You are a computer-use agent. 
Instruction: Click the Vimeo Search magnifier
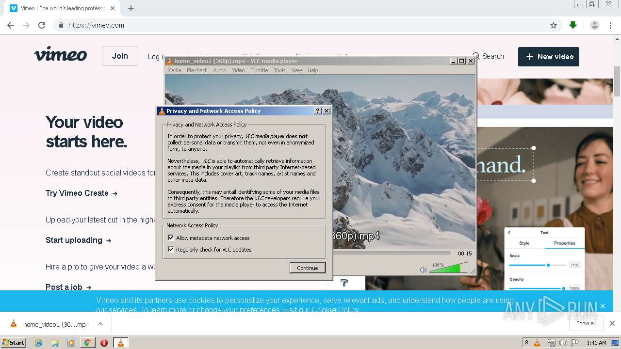pos(476,56)
